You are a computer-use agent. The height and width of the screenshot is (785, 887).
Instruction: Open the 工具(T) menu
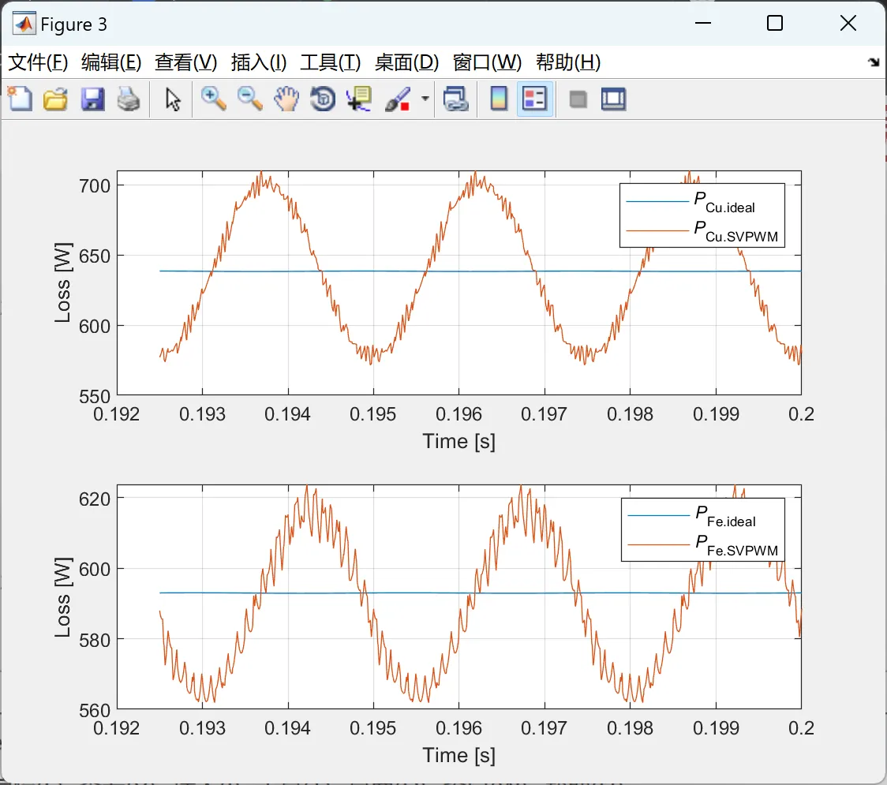pyautogui.click(x=331, y=62)
